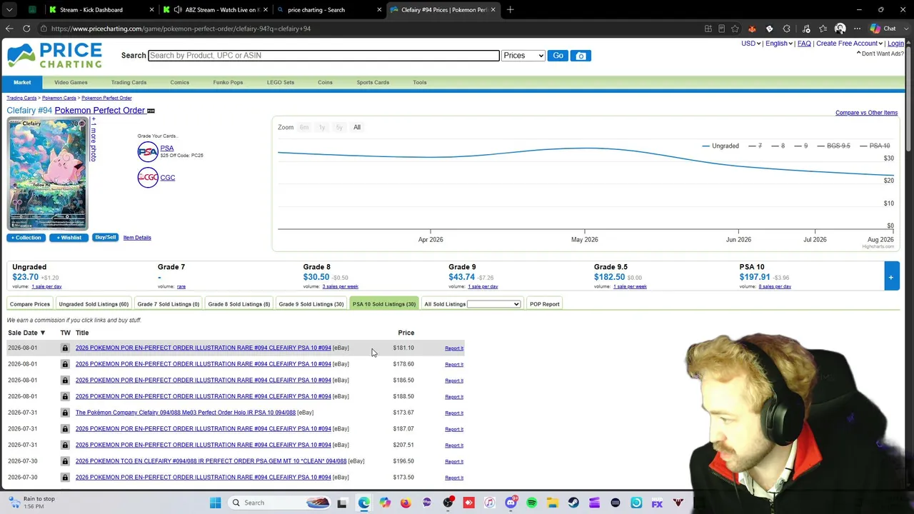
Task: Toggle Ungraded series in chart legend
Action: tap(720, 146)
